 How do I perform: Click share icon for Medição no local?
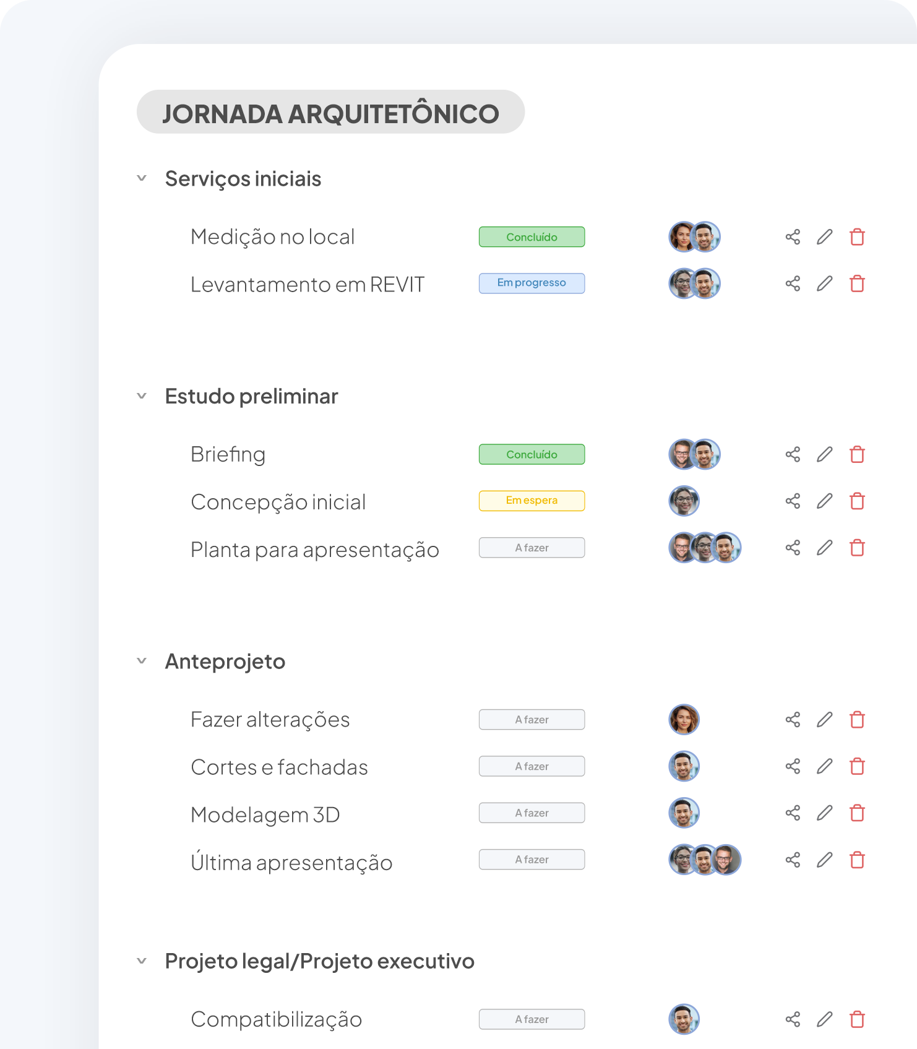(793, 237)
